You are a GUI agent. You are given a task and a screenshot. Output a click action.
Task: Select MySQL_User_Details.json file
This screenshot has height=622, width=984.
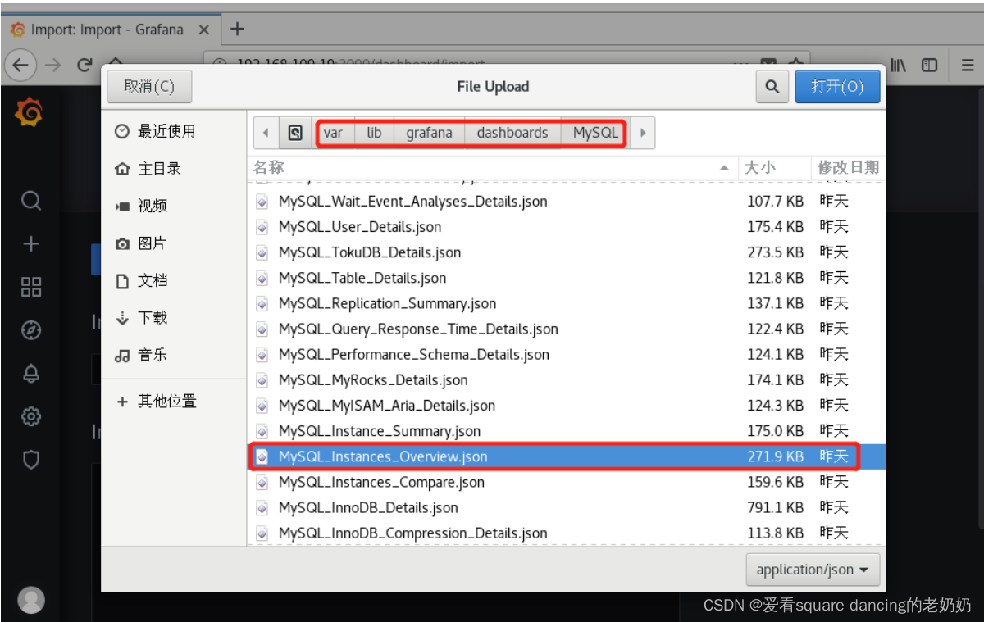coord(567,226)
